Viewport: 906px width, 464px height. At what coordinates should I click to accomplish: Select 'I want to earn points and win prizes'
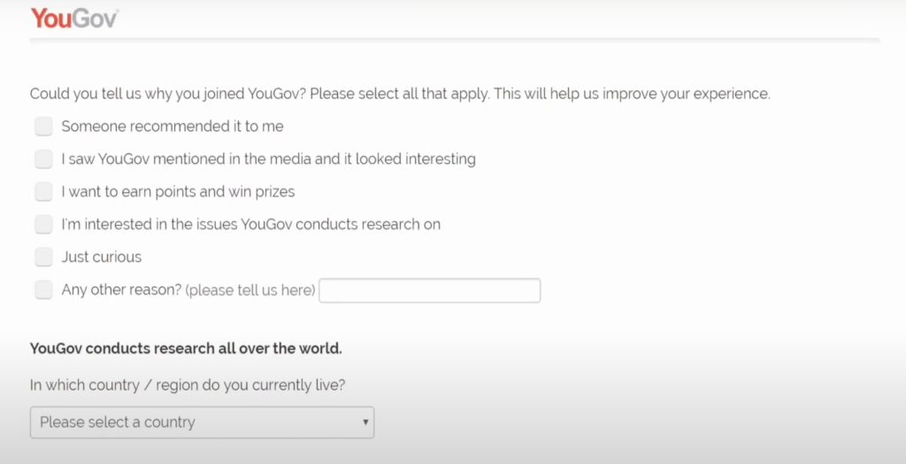point(43,191)
